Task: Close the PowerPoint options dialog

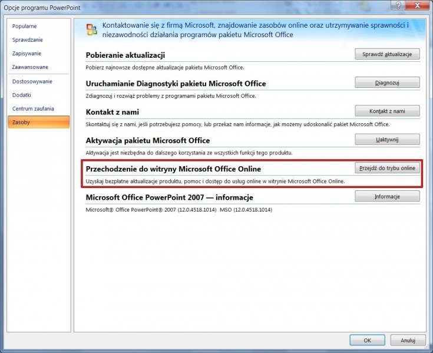Action: [x=418, y=6]
